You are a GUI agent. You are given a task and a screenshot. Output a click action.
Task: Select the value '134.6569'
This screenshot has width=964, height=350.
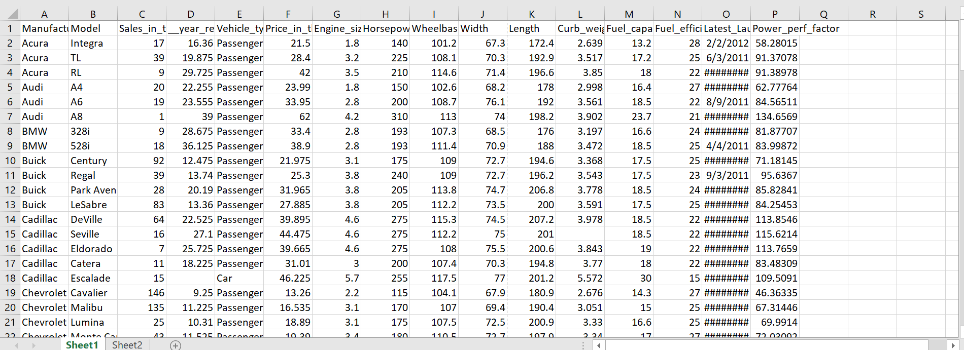(775, 116)
